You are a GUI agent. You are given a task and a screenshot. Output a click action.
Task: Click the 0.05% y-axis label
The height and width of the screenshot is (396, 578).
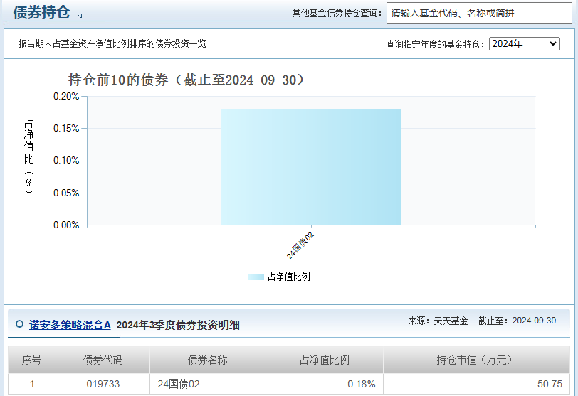pos(66,193)
